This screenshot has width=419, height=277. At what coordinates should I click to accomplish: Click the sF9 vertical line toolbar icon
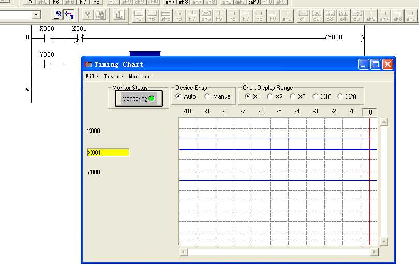(287, 15)
